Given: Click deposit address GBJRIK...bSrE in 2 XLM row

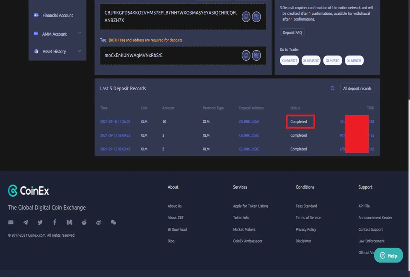Looking at the screenshot, I should click(249, 149).
